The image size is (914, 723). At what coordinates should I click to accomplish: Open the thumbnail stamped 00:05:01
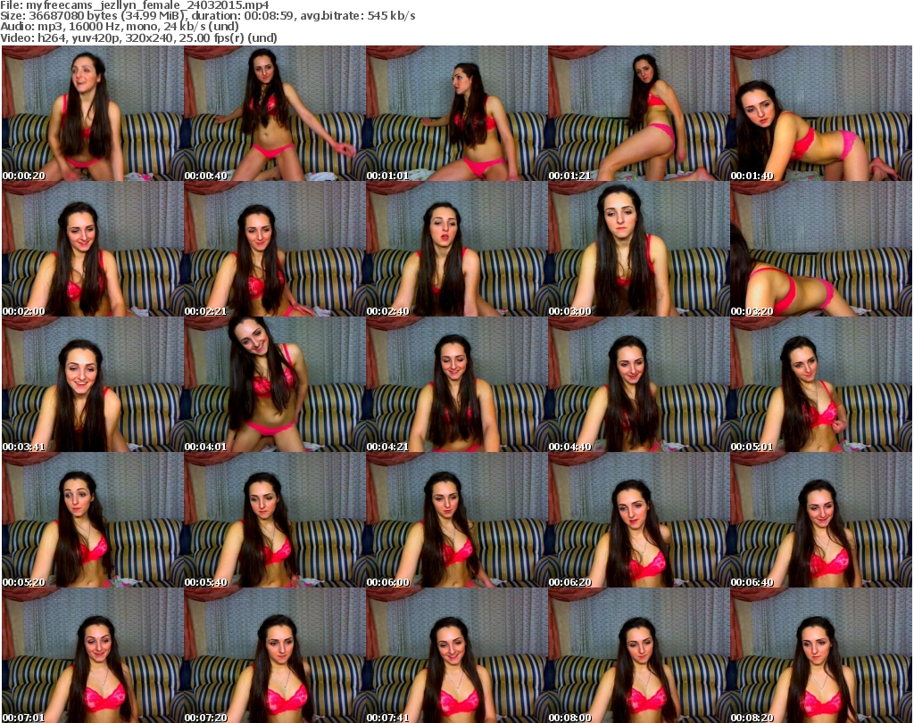(x=821, y=385)
